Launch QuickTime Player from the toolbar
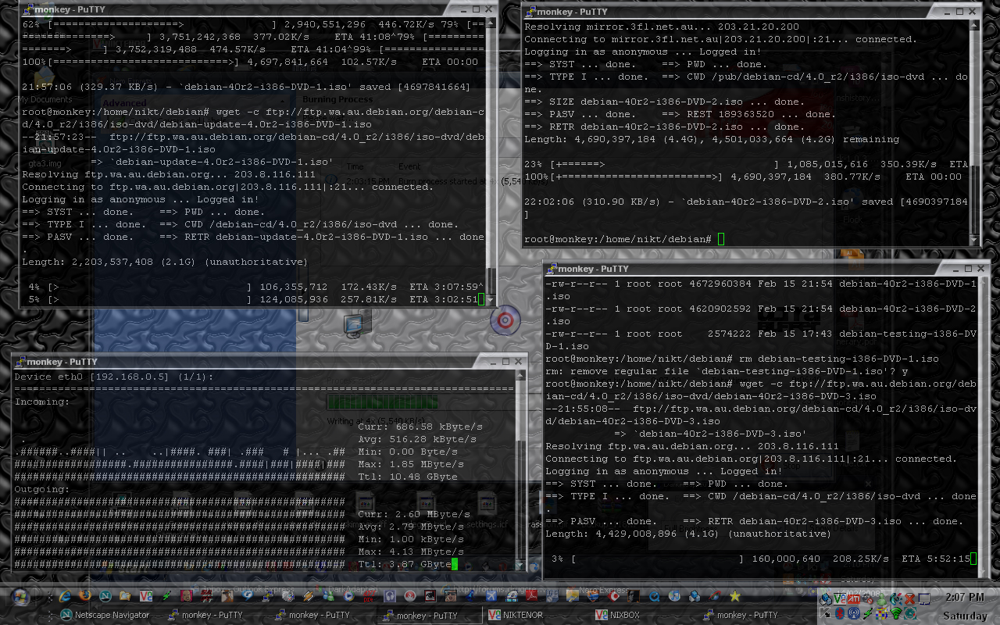The height and width of the screenshot is (625, 1000). 654,596
